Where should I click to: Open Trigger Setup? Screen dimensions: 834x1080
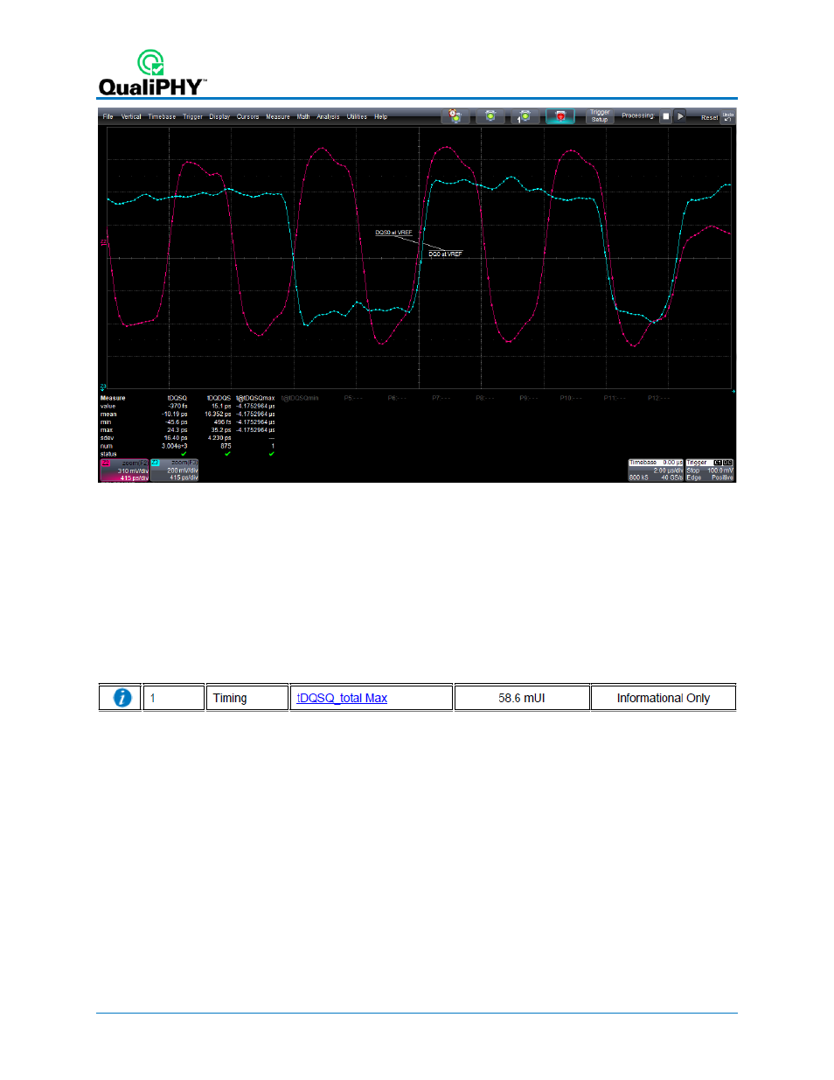click(x=600, y=116)
